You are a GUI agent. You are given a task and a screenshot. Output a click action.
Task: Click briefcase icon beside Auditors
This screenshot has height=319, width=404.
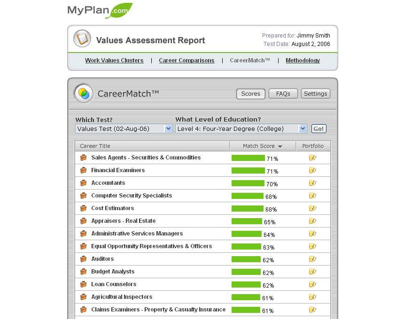pyautogui.click(x=83, y=259)
